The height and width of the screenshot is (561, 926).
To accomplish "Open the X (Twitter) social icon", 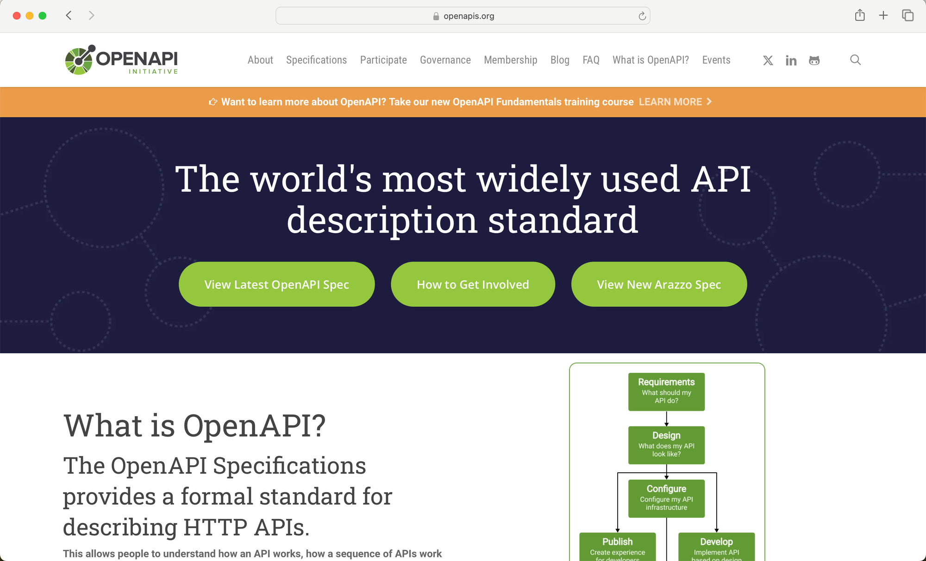I will coord(768,61).
